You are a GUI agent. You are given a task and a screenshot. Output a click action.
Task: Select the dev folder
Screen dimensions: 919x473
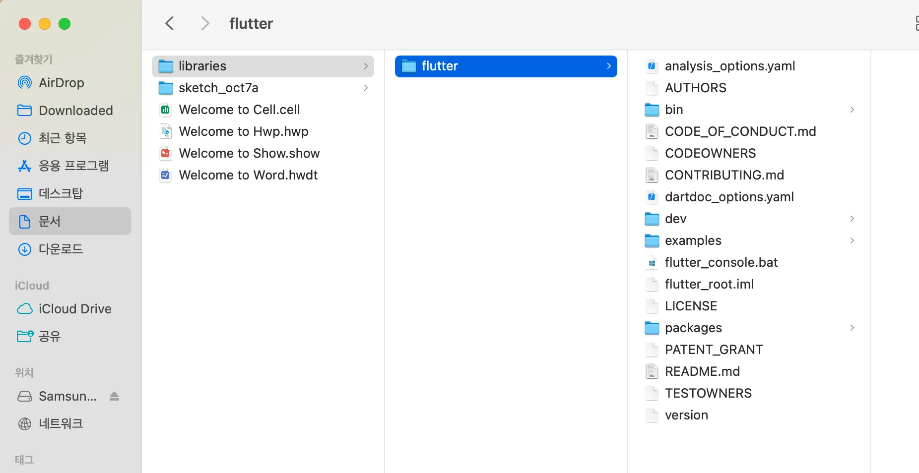(x=675, y=219)
